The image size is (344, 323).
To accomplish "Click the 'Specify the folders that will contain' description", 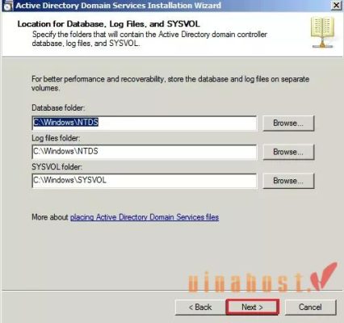I will pos(149,39).
